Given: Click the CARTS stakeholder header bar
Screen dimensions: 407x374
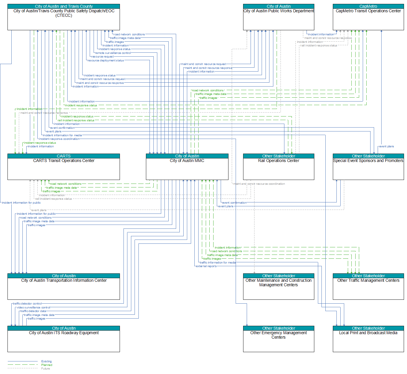Looking at the screenshot, I should point(64,156).
